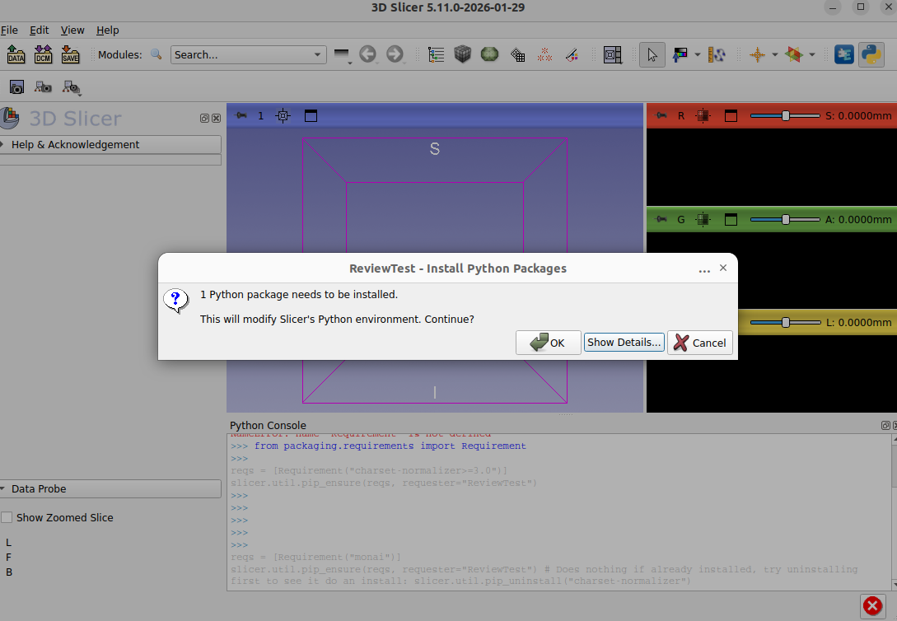Open the Edit menu
897x621 pixels.
(39, 30)
